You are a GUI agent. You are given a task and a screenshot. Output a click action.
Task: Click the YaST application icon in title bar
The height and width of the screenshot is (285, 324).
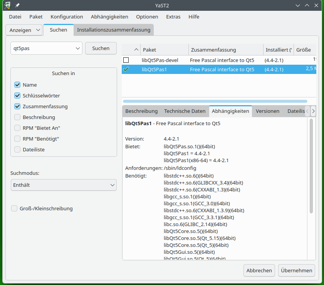(x=7, y=5)
